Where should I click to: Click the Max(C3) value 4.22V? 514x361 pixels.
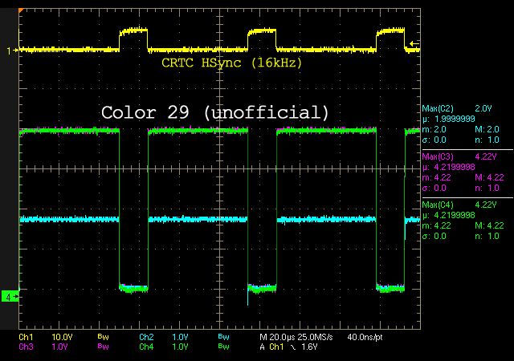[x=486, y=156]
